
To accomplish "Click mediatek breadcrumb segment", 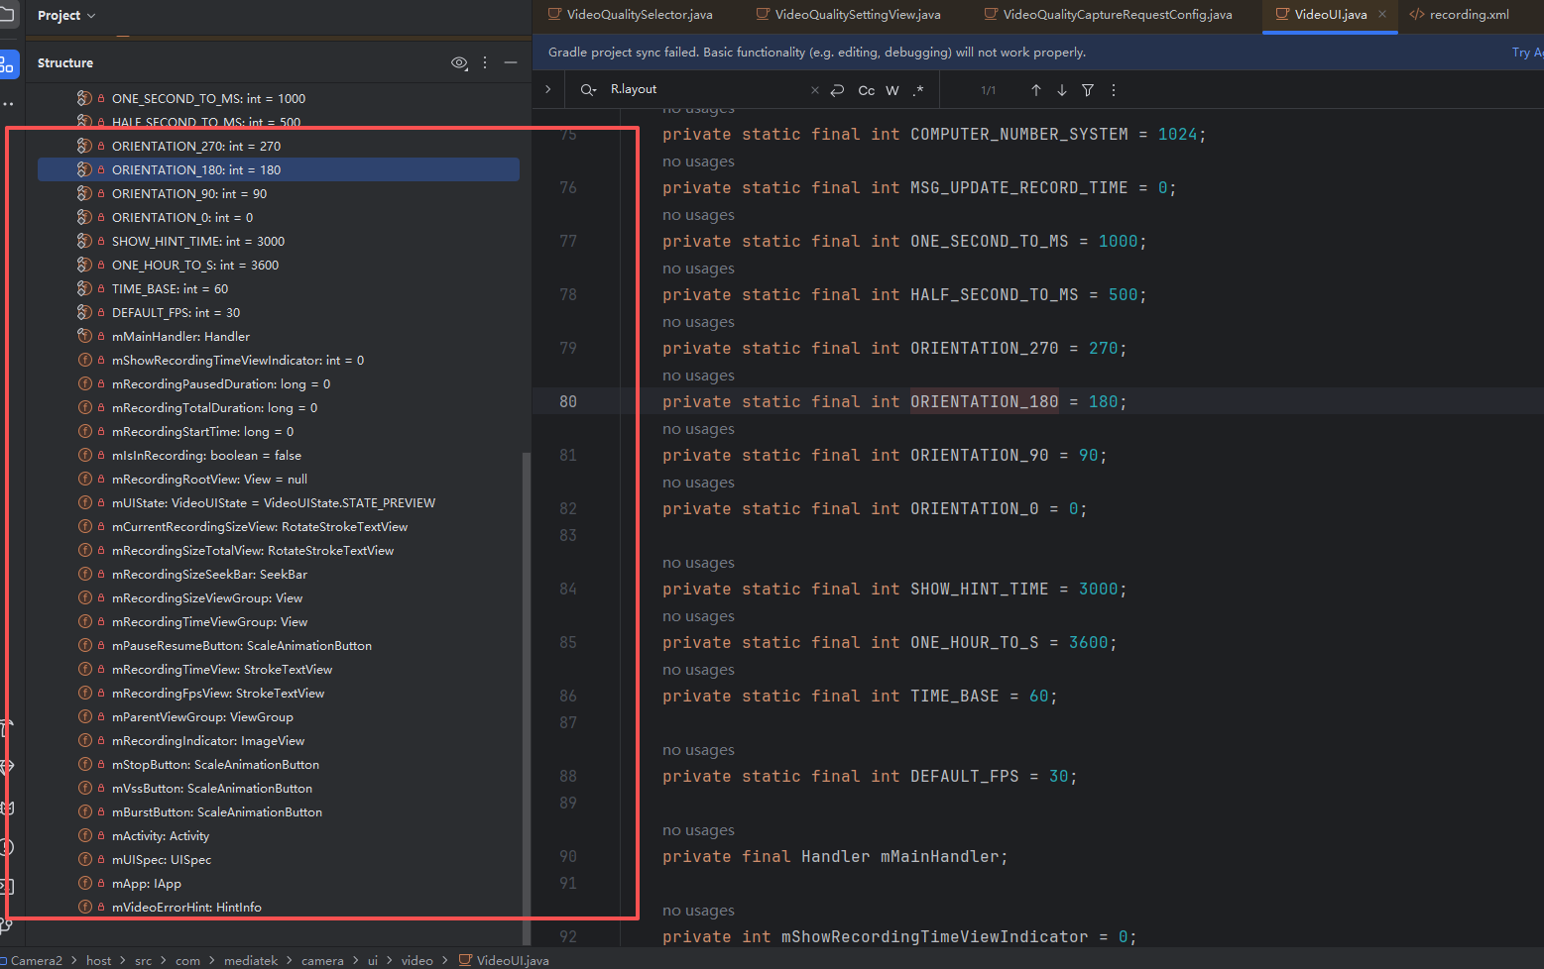I will [251, 960].
